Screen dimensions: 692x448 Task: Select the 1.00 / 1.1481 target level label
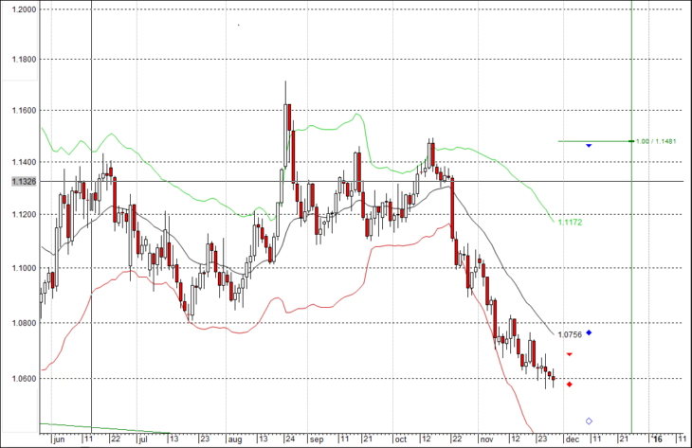[x=656, y=141]
